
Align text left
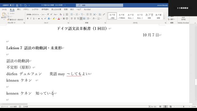coord(72,18)
